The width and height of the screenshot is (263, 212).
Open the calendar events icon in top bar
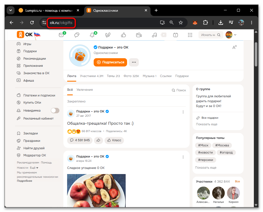click(175, 35)
